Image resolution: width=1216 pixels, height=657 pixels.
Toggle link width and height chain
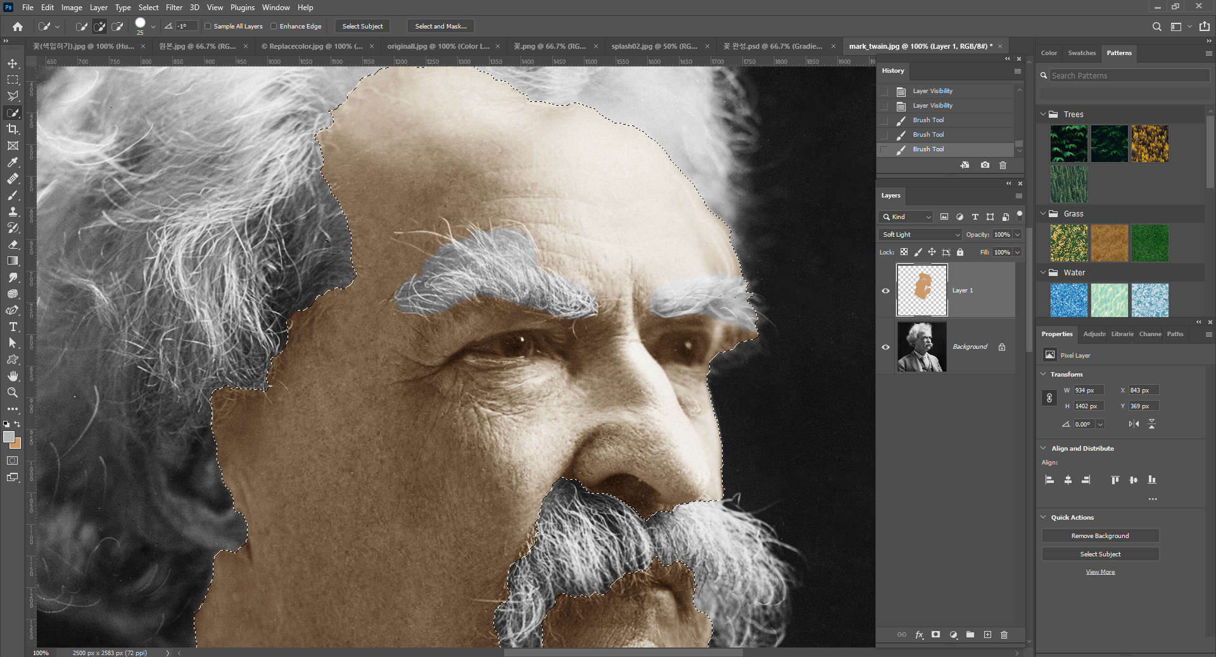(x=1049, y=398)
